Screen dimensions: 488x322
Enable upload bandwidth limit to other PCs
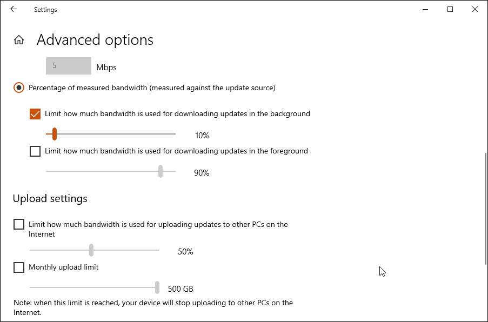click(19, 224)
